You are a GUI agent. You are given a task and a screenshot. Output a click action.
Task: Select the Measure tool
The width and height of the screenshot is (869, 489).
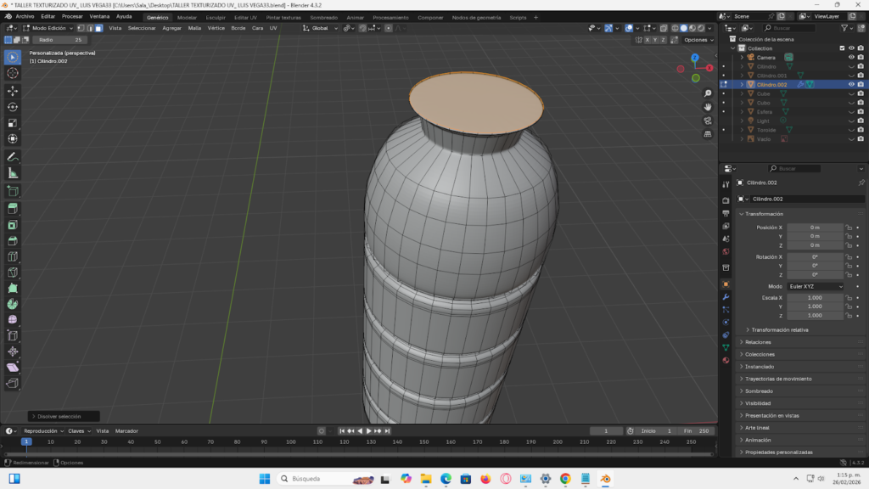pyautogui.click(x=12, y=173)
